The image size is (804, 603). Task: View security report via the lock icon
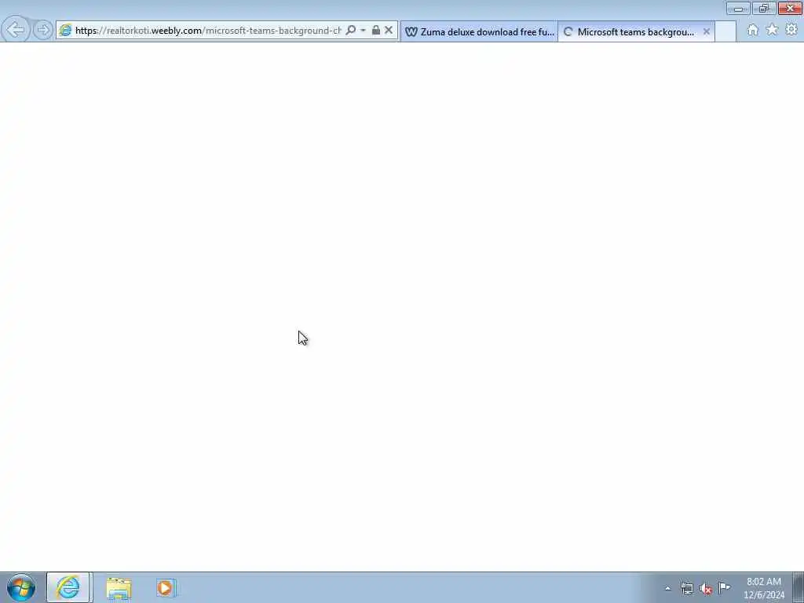[x=376, y=31]
